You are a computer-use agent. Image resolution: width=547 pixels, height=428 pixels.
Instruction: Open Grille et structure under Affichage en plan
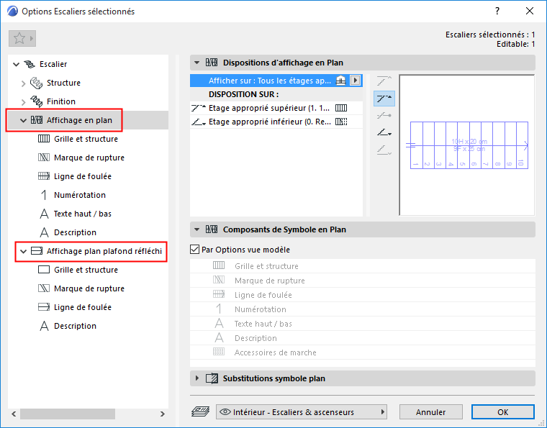pos(86,139)
